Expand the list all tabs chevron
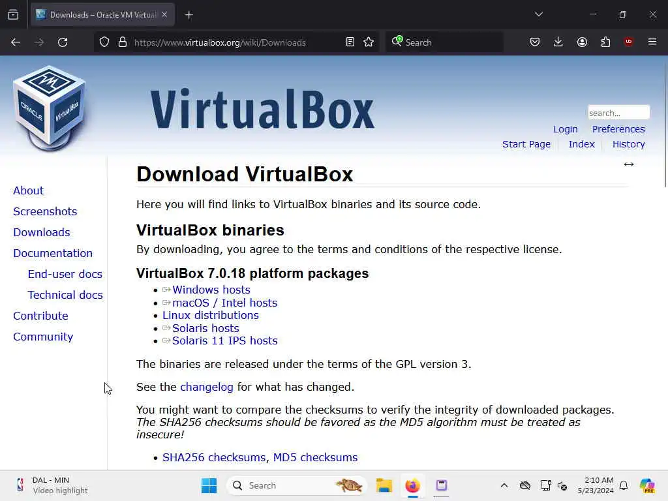Screen dimensions: 668x501 [539, 14]
